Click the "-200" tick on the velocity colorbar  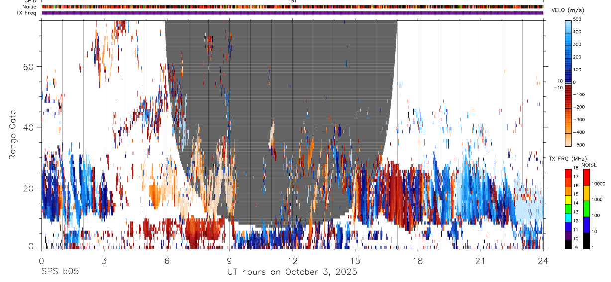click(578, 107)
